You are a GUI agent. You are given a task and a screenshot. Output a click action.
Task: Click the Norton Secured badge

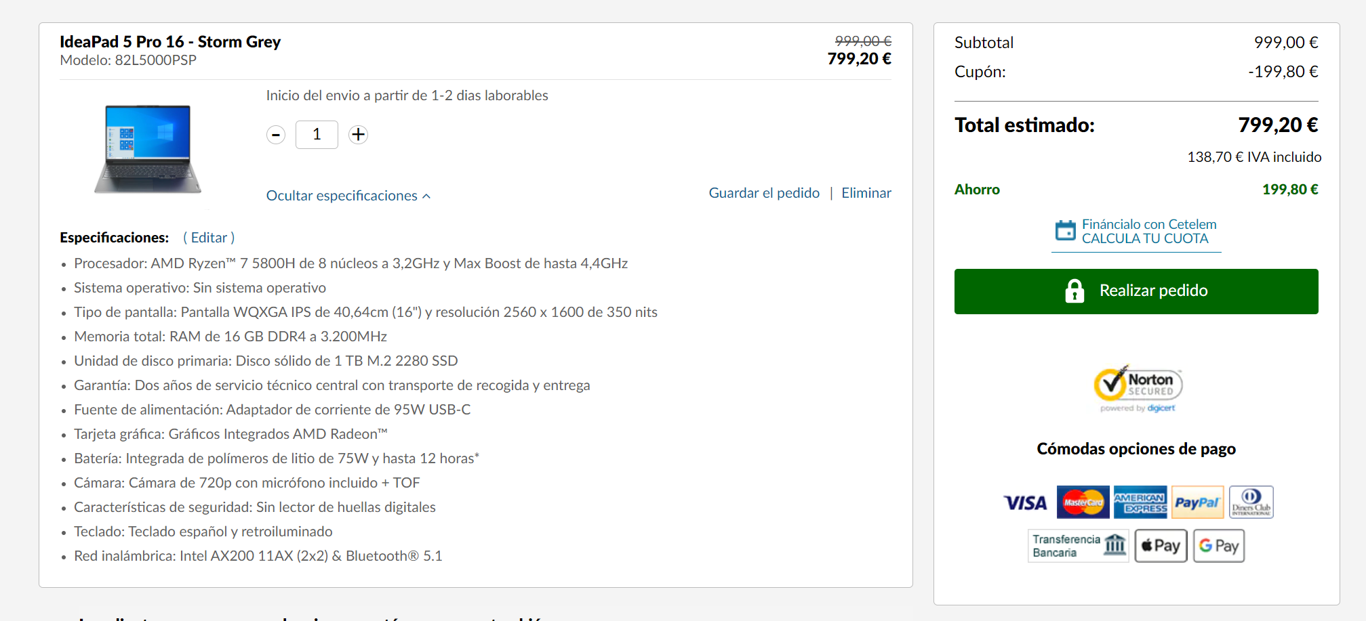coord(1138,389)
